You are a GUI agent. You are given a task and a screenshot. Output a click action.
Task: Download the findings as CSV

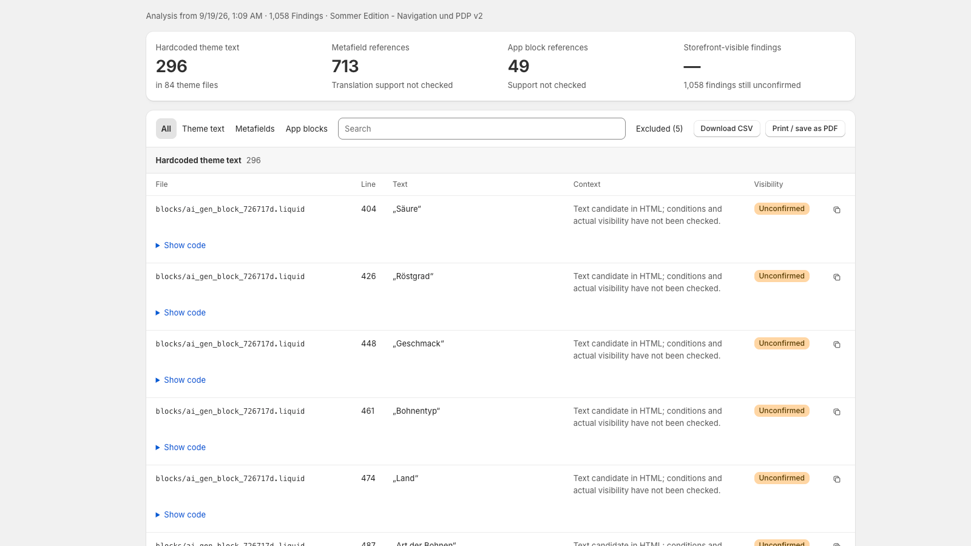pyautogui.click(x=726, y=129)
